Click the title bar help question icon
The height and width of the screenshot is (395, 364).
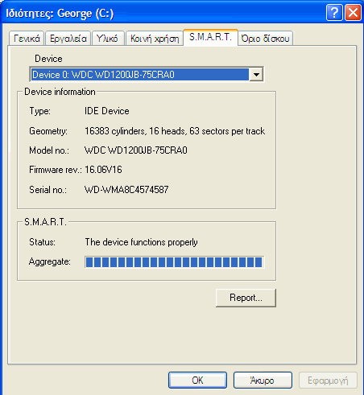coord(334,12)
